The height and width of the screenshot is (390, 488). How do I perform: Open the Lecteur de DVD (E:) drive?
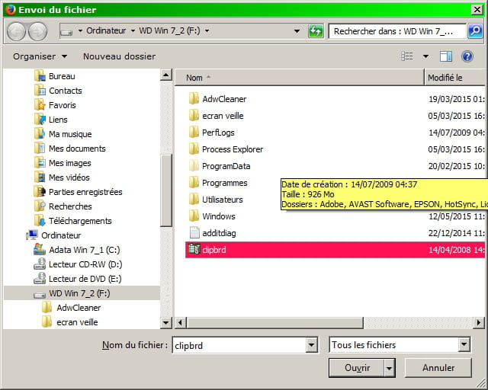click(x=84, y=279)
